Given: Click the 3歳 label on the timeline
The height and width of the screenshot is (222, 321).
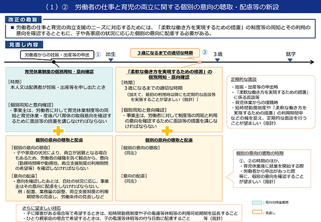Looking at the screenshot, I should 218,54.
